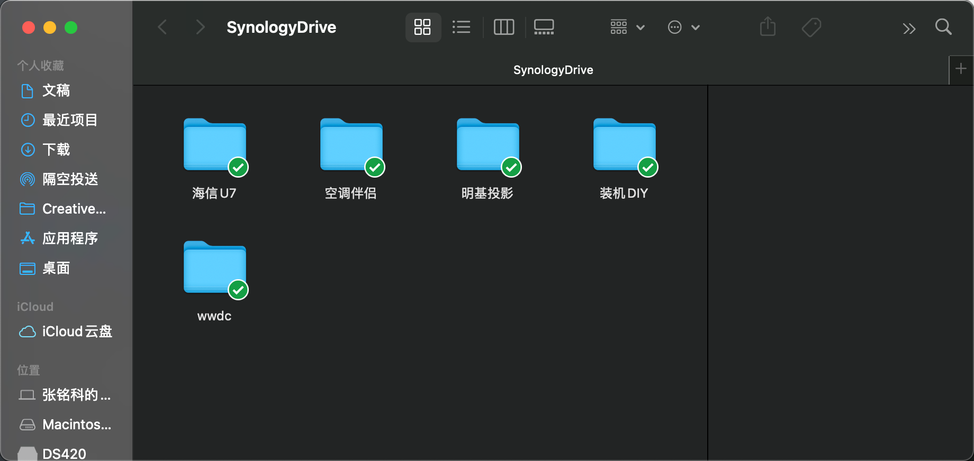The height and width of the screenshot is (461, 974).
Task: Click the 个人收藏 section header
Action: [x=40, y=66]
